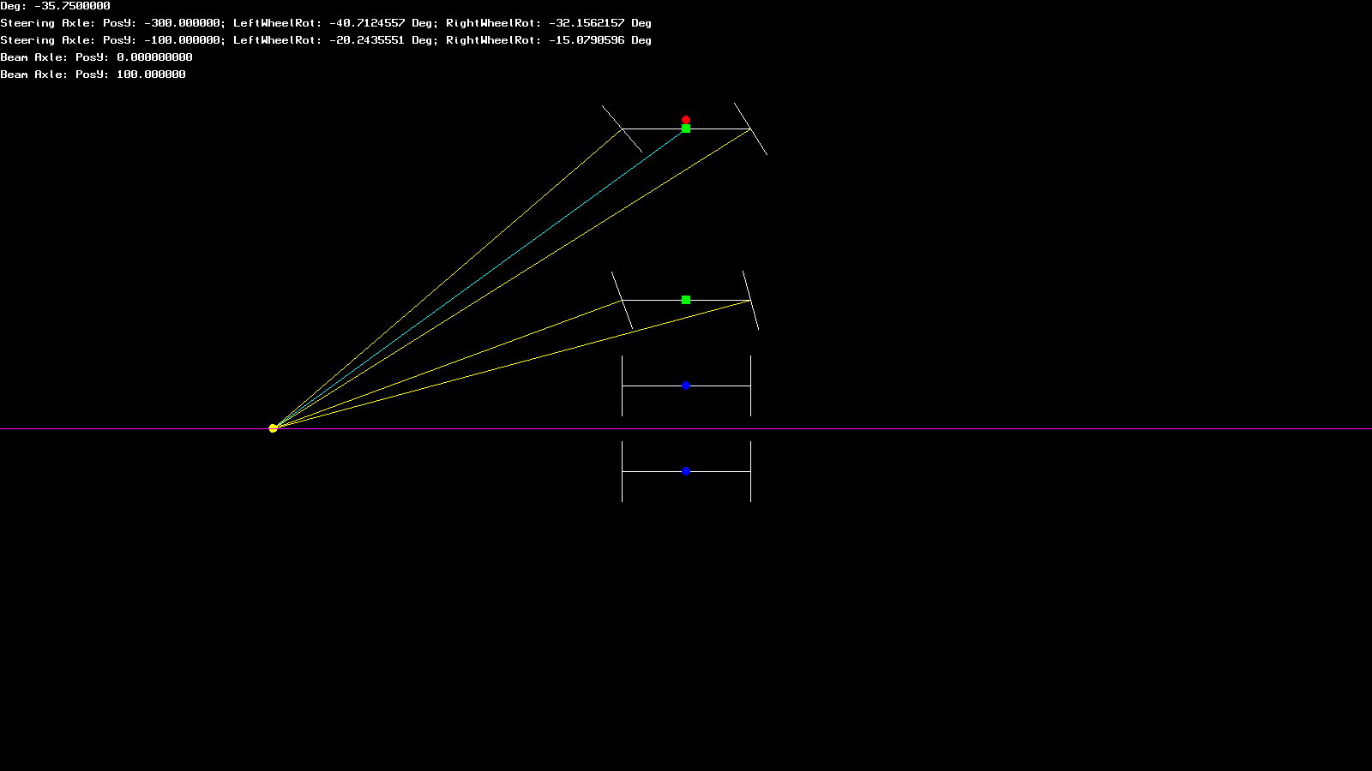Click the blue dot on the upper beam axle

(686, 385)
